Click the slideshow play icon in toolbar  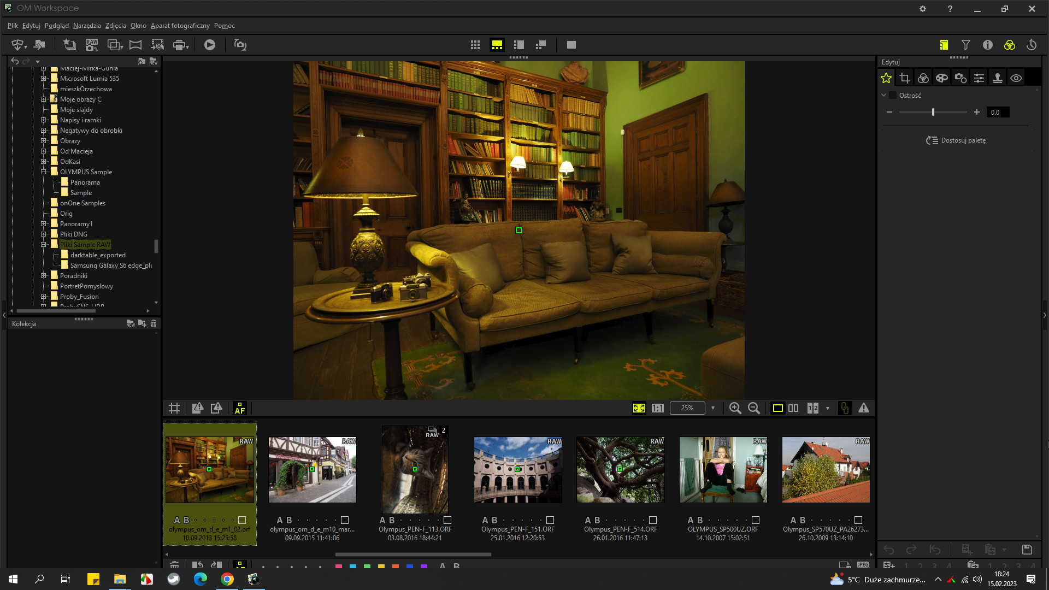[x=210, y=45]
